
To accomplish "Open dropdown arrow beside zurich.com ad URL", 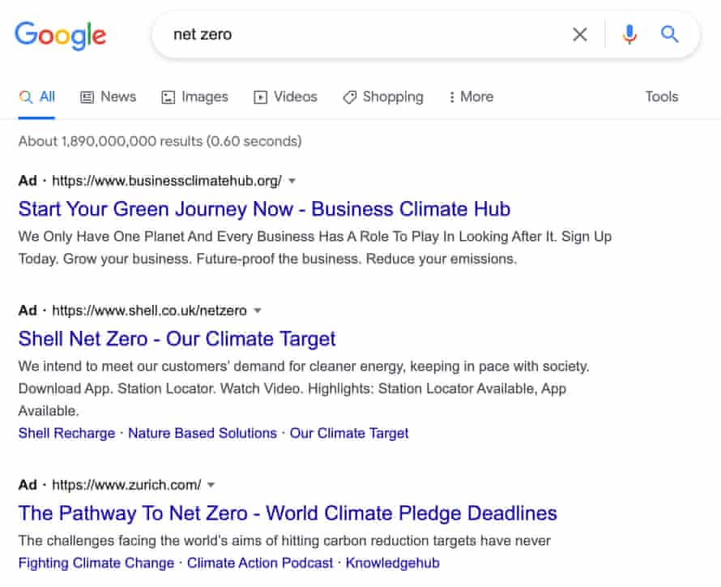I will (x=211, y=486).
